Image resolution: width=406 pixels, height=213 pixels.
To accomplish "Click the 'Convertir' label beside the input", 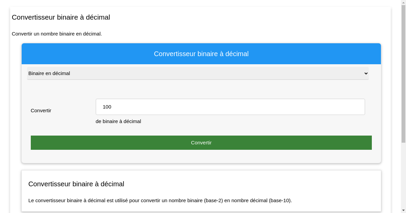I will [x=41, y=111].
